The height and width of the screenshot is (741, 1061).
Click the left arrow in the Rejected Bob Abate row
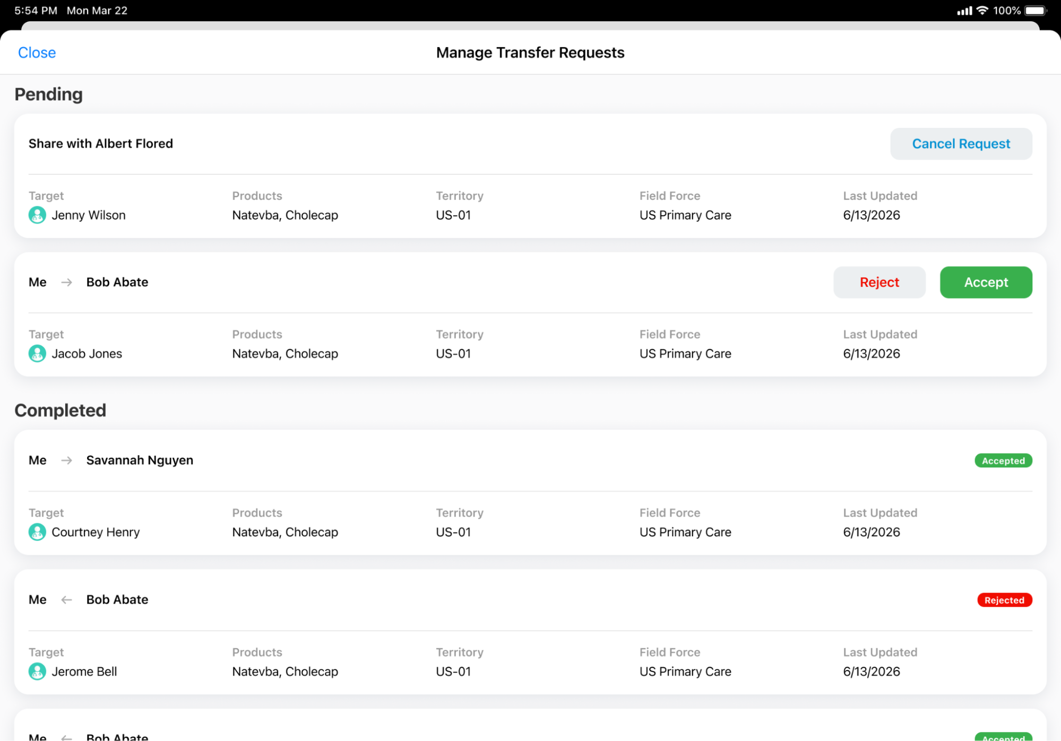[x=66, y=599]
